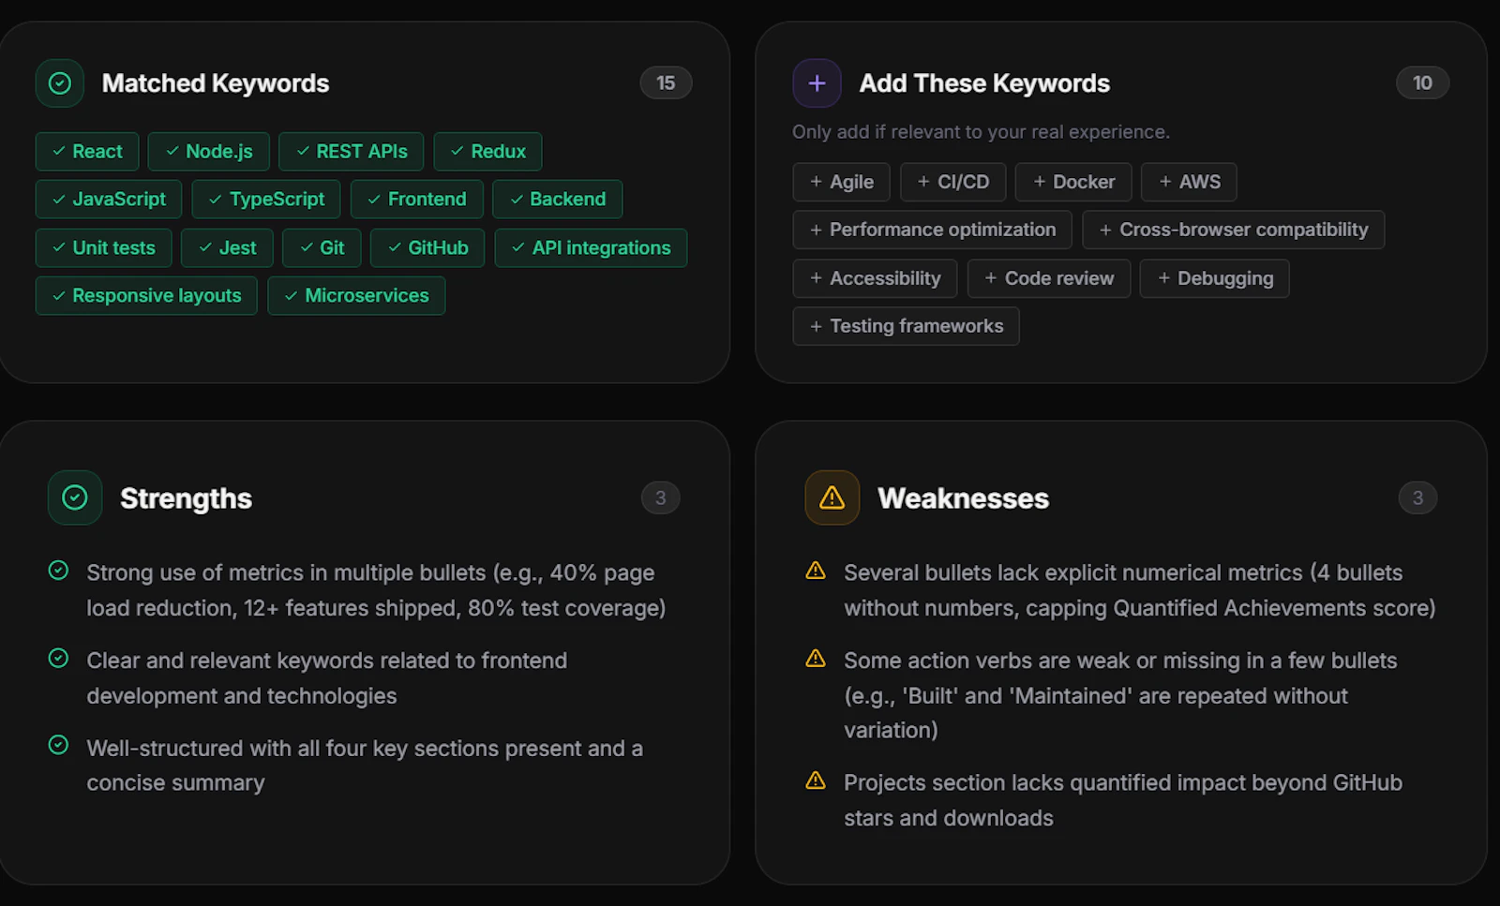Click the Backend keyword tag
This screenshot has height=906, width=1500.
click(558, 200)
